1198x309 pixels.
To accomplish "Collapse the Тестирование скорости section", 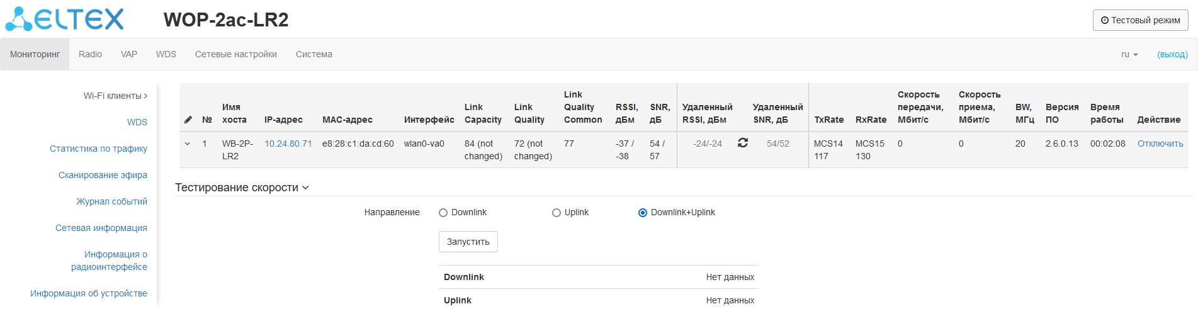I will [242, 188].
